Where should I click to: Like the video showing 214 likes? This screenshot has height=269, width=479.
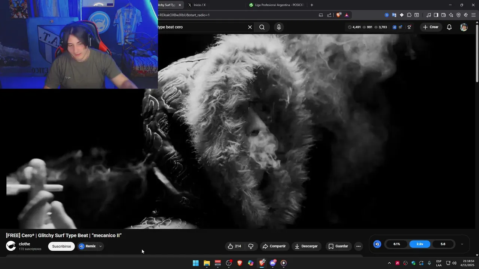(234, 246)
